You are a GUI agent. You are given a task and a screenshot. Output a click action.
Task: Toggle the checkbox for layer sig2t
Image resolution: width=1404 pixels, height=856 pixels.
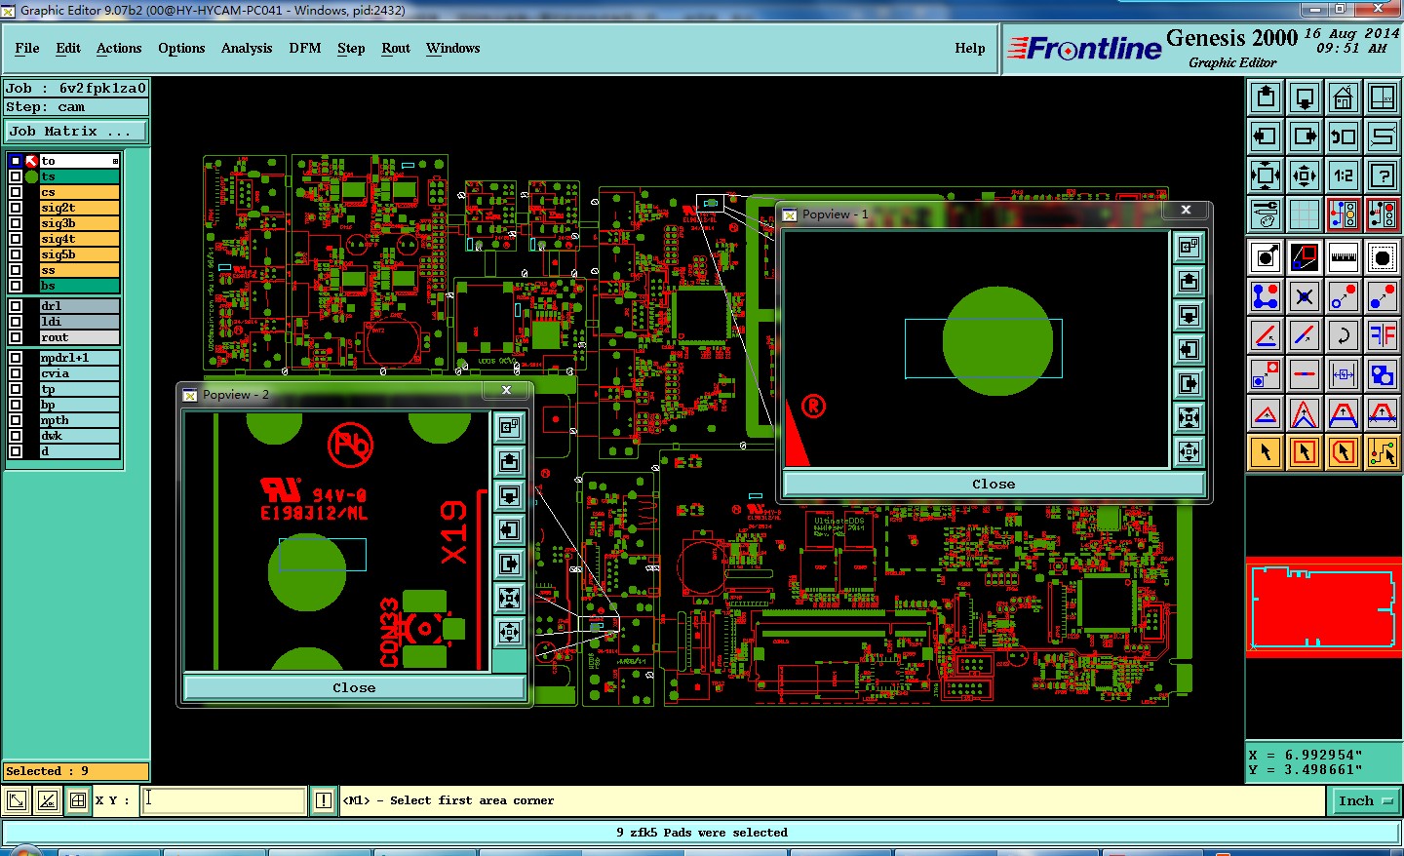click(x=16, y=208)
